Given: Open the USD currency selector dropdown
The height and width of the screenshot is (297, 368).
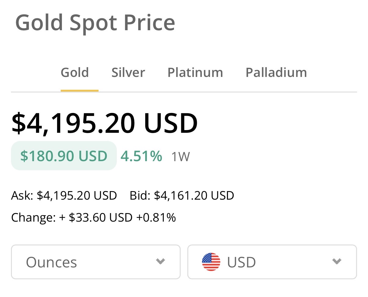Looking at the screenshot, I should [x=272, y=262].
